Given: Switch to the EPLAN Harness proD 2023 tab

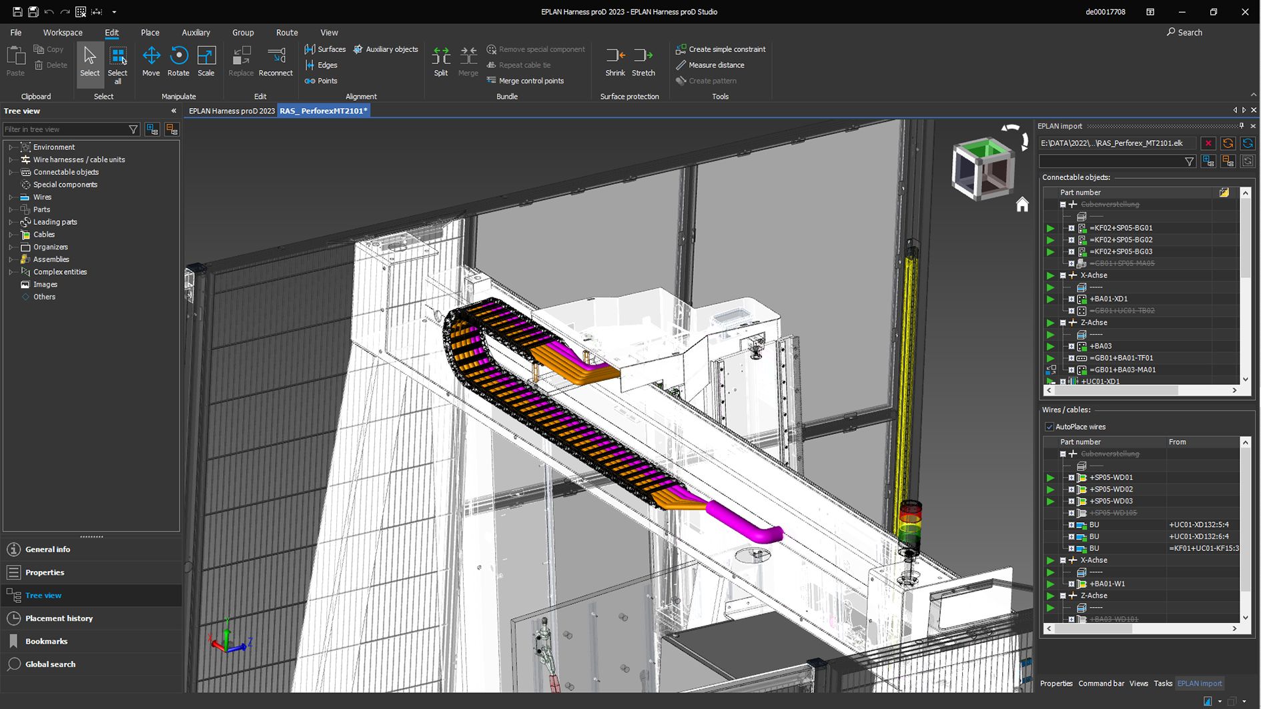Looking at the screenshot, I should 231,111.
